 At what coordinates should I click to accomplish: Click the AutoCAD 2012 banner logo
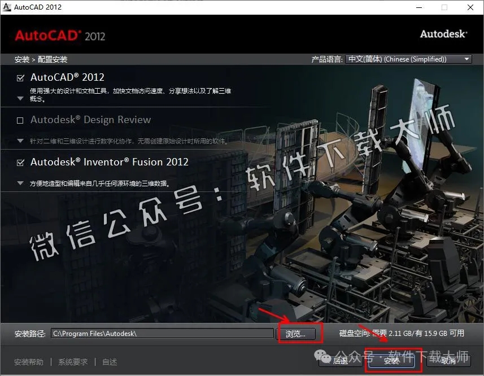tap(60, 35)
